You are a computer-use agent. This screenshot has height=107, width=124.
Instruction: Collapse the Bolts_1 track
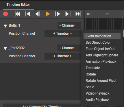tap(5, 26)
